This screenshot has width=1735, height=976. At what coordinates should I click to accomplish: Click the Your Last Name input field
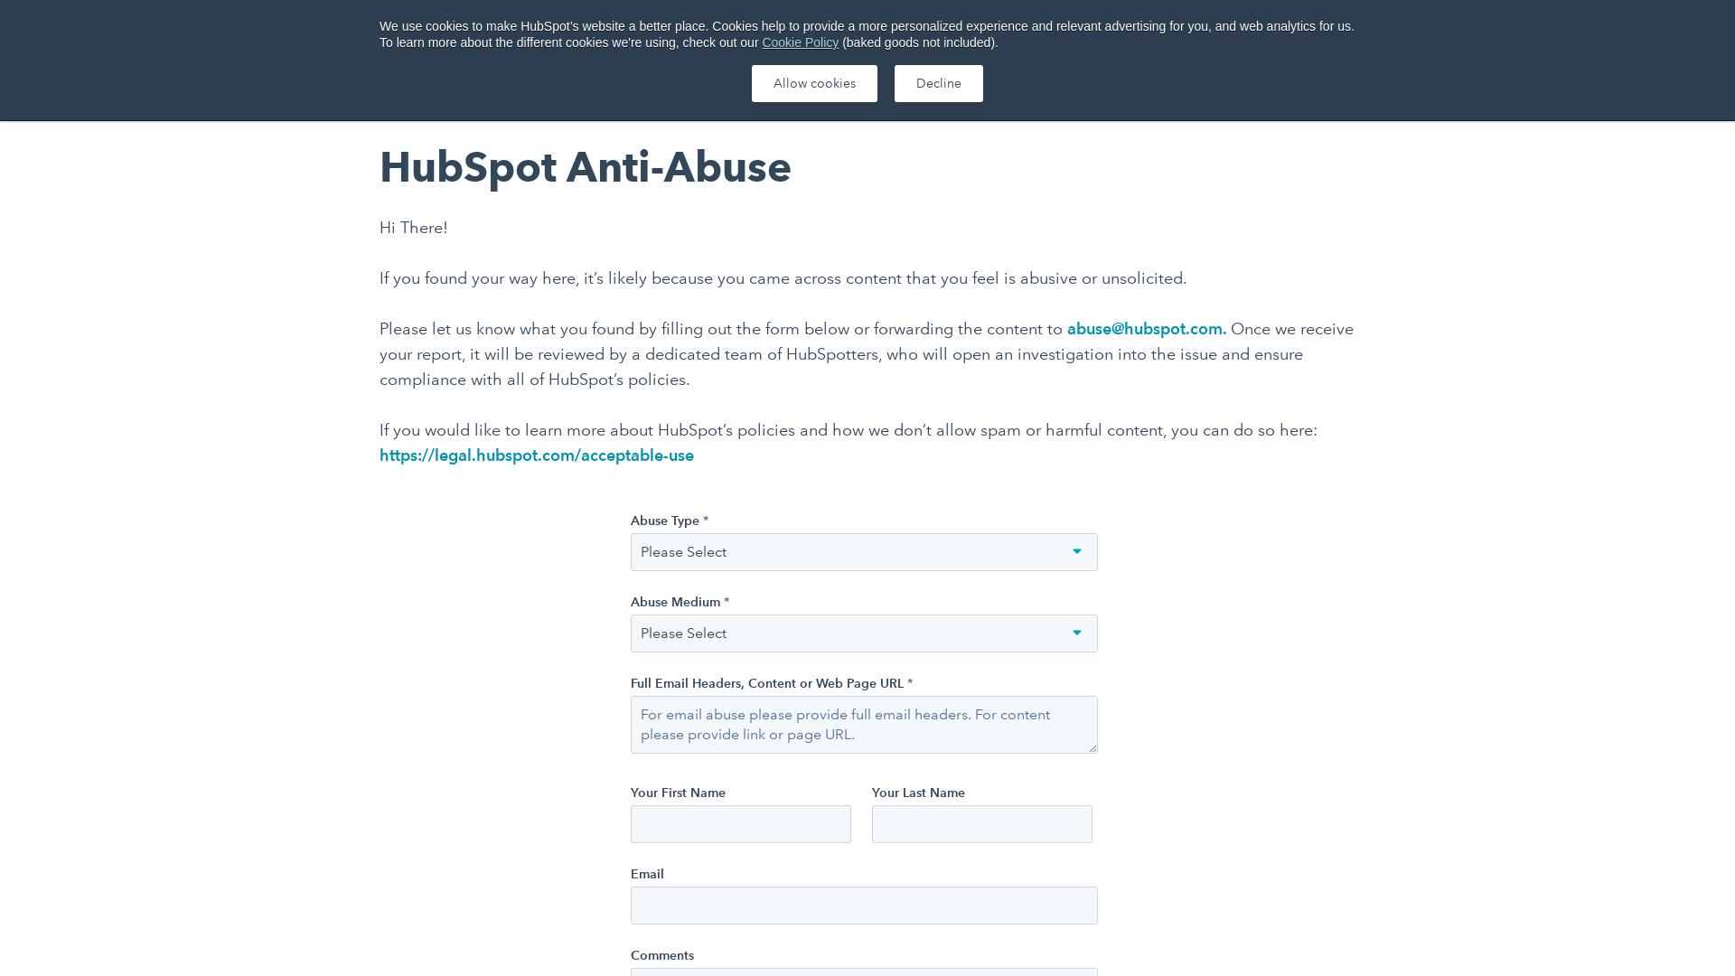coord(982,823)
